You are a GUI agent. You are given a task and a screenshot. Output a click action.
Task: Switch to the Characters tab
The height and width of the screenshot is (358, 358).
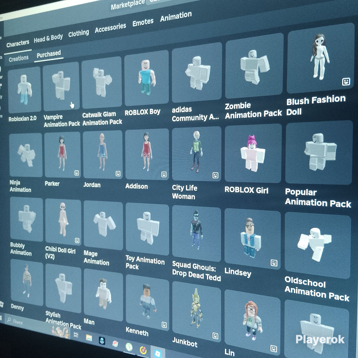pos(18,43)
